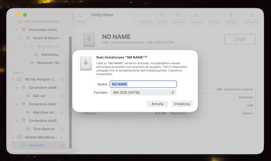This screenshot has height=161, width=271.
Task: Select the Disattiva unmount icon
Action: [x=231, y=15]
